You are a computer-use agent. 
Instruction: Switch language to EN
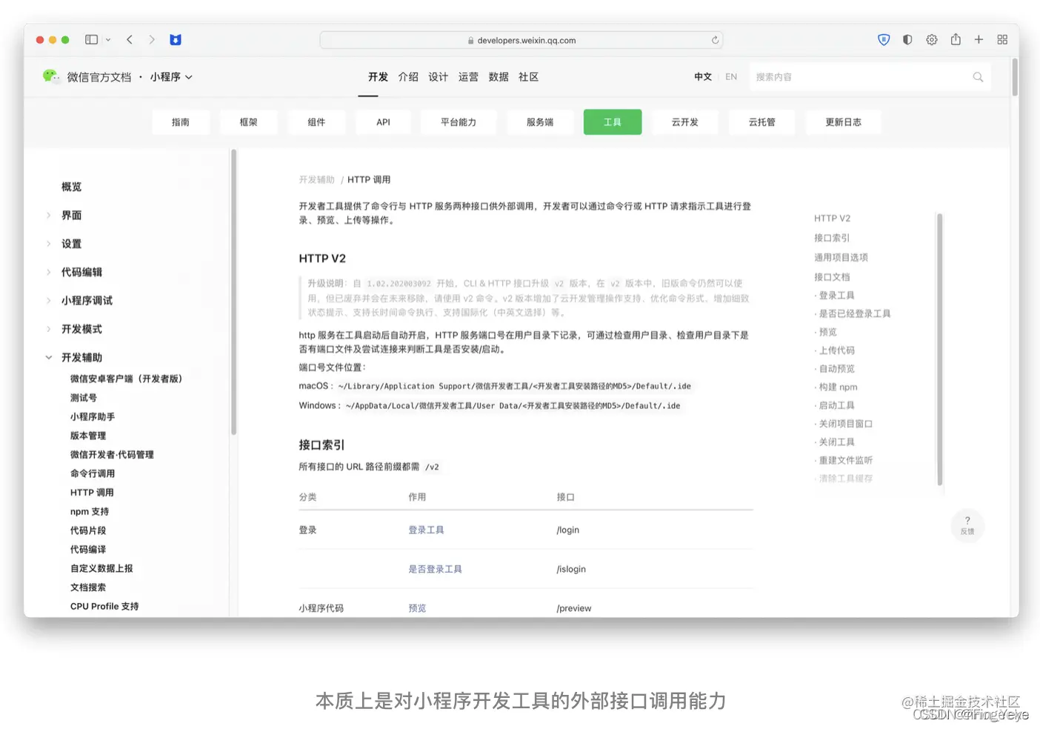point(731,77)
